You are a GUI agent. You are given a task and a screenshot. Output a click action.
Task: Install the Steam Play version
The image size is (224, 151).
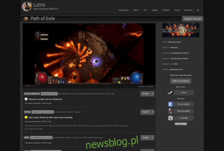point(145,112)
